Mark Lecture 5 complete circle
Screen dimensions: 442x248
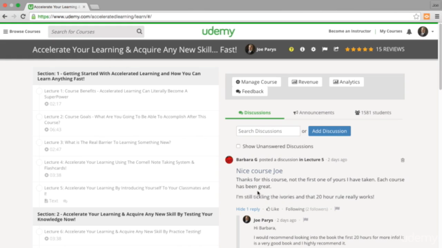coord(39,188)
